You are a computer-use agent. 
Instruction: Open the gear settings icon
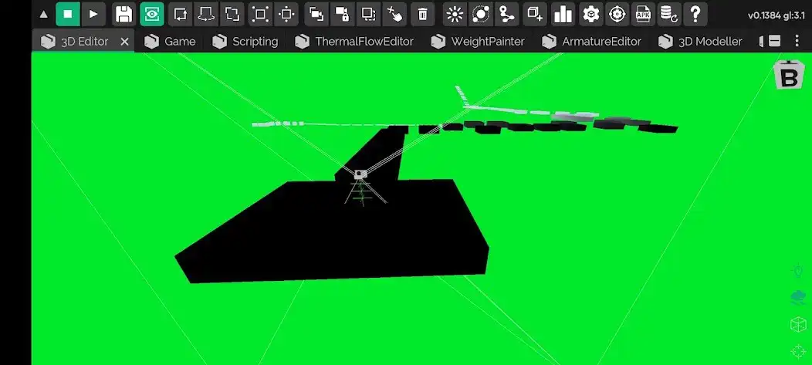[x=591, y=14]
